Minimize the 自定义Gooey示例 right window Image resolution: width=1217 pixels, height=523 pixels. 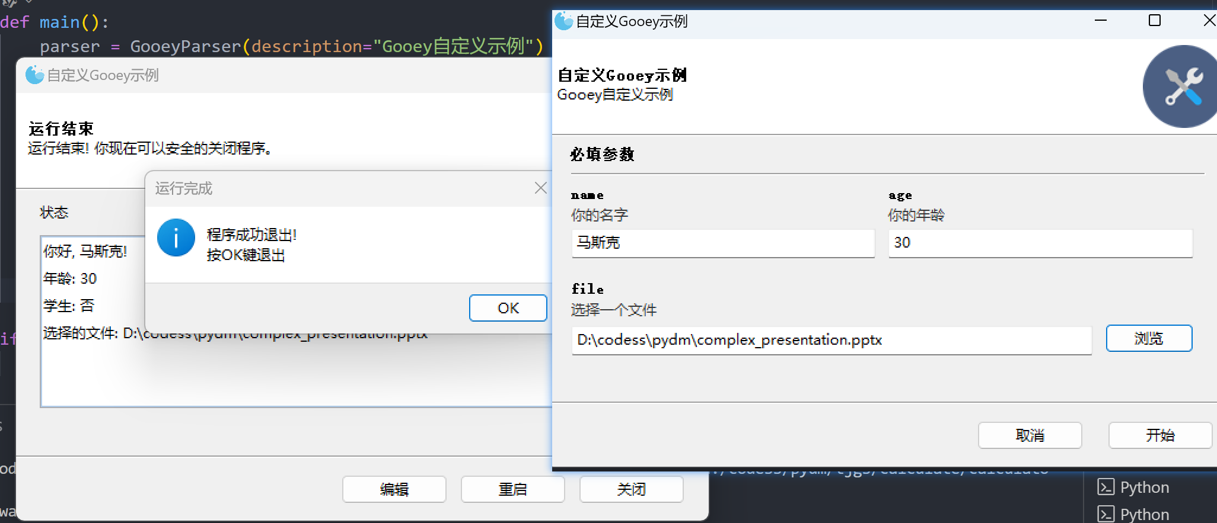click(x=1101, y=21)
